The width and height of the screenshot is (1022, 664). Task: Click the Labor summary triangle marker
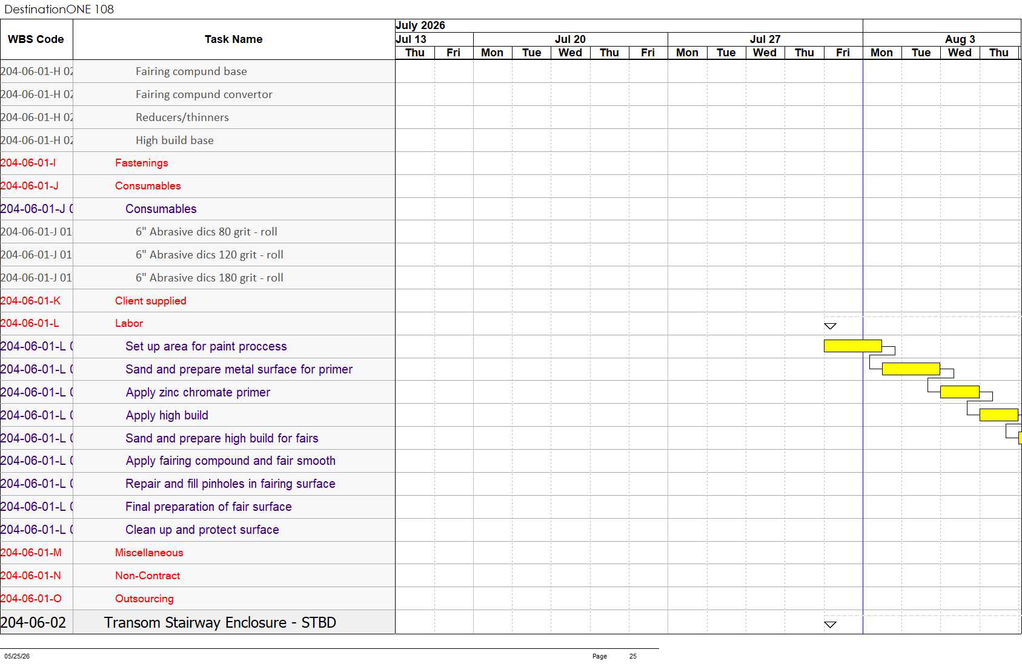(x=830, y=326)
